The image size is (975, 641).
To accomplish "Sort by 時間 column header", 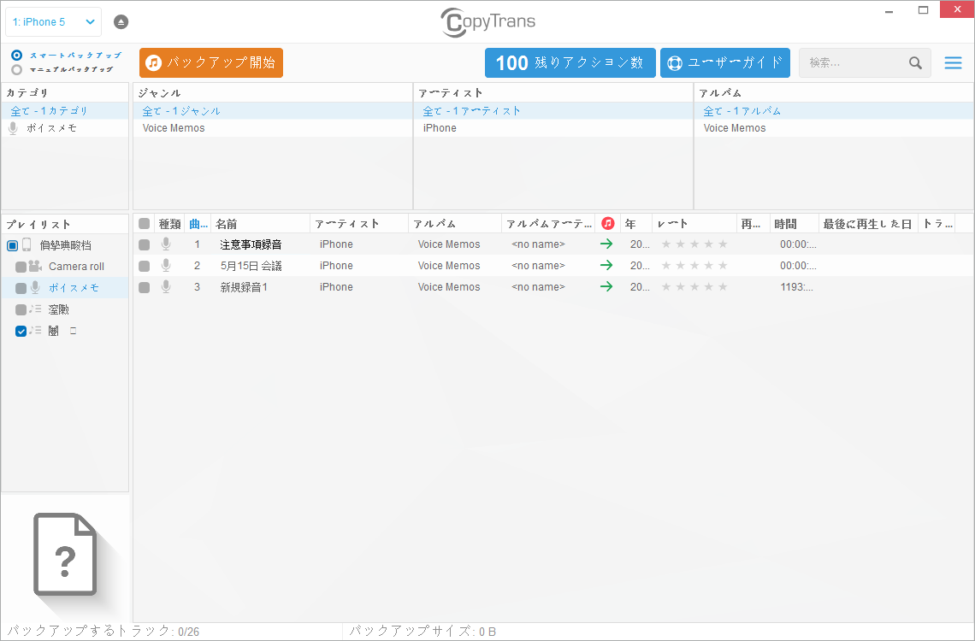I will point(794,224).
